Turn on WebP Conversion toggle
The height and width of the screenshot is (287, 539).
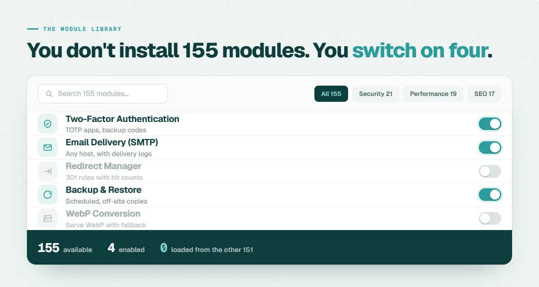click(x=490, y=218)
